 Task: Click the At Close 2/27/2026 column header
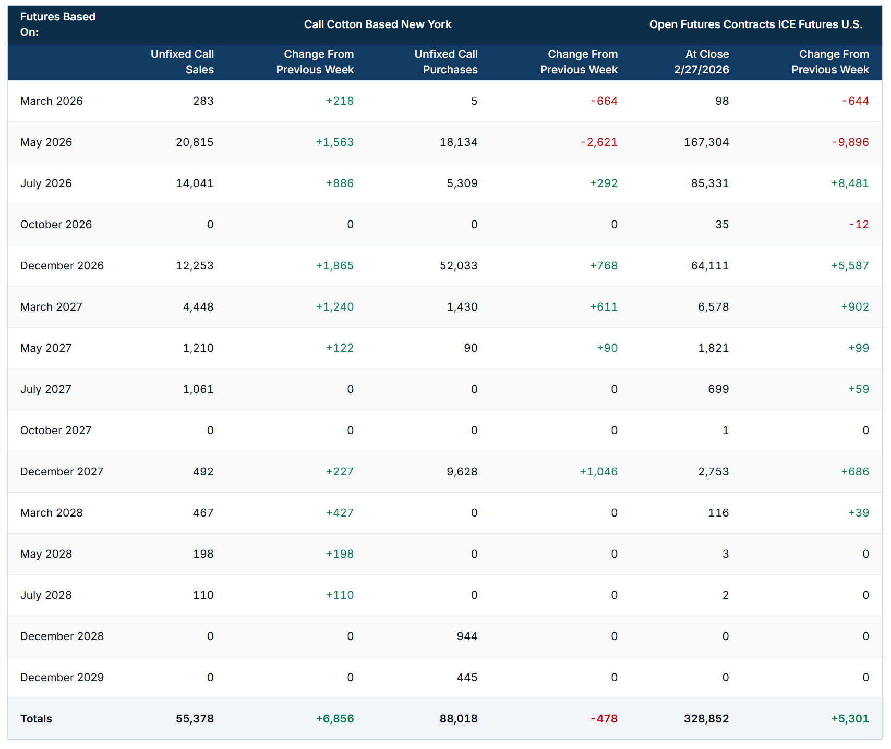[x=701, y=62]
